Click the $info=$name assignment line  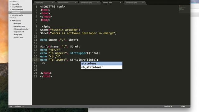(60, 46)
